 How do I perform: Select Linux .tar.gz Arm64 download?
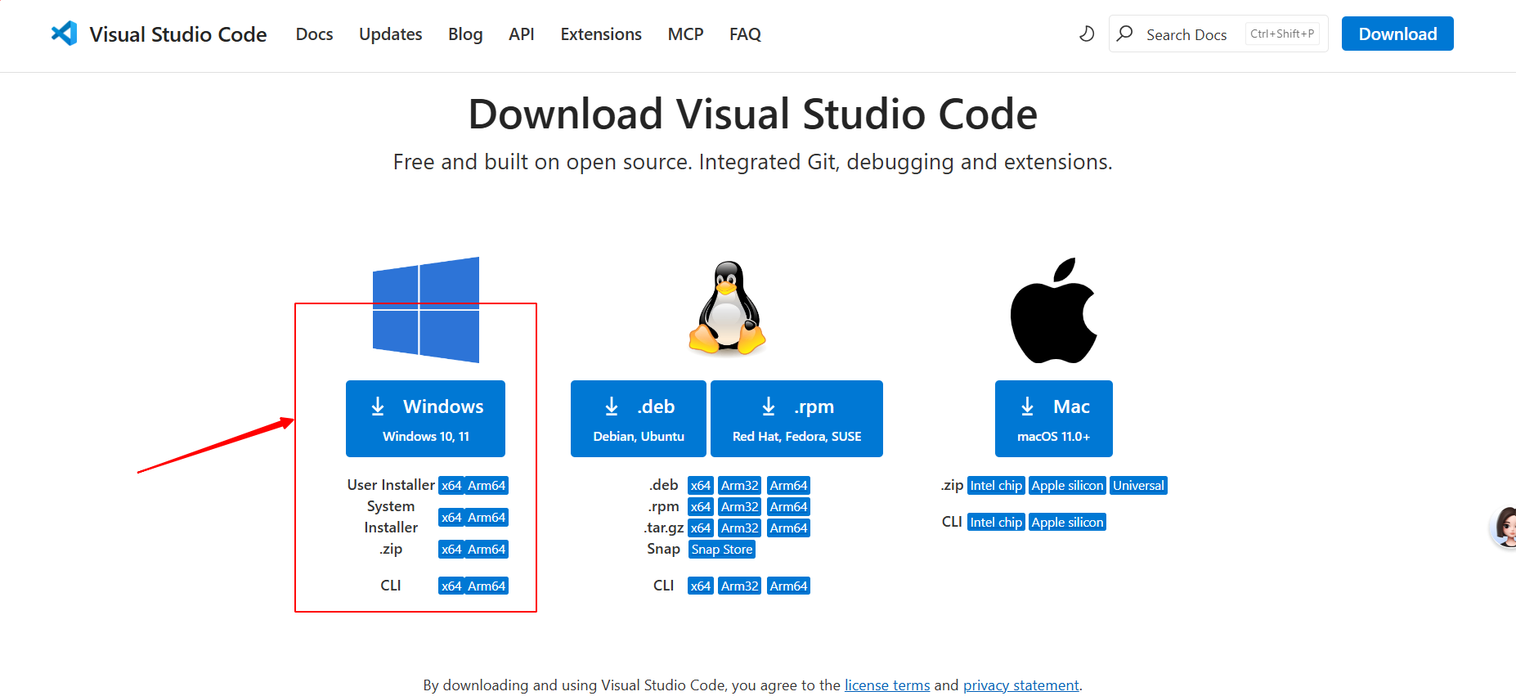(789, 528)
